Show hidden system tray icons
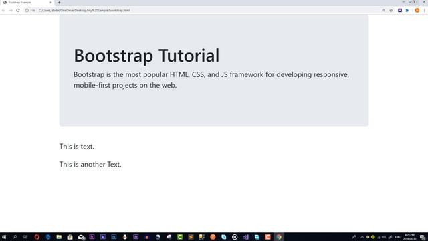The width and height of the screenshot is (428, 241). (x=362, y=237)
